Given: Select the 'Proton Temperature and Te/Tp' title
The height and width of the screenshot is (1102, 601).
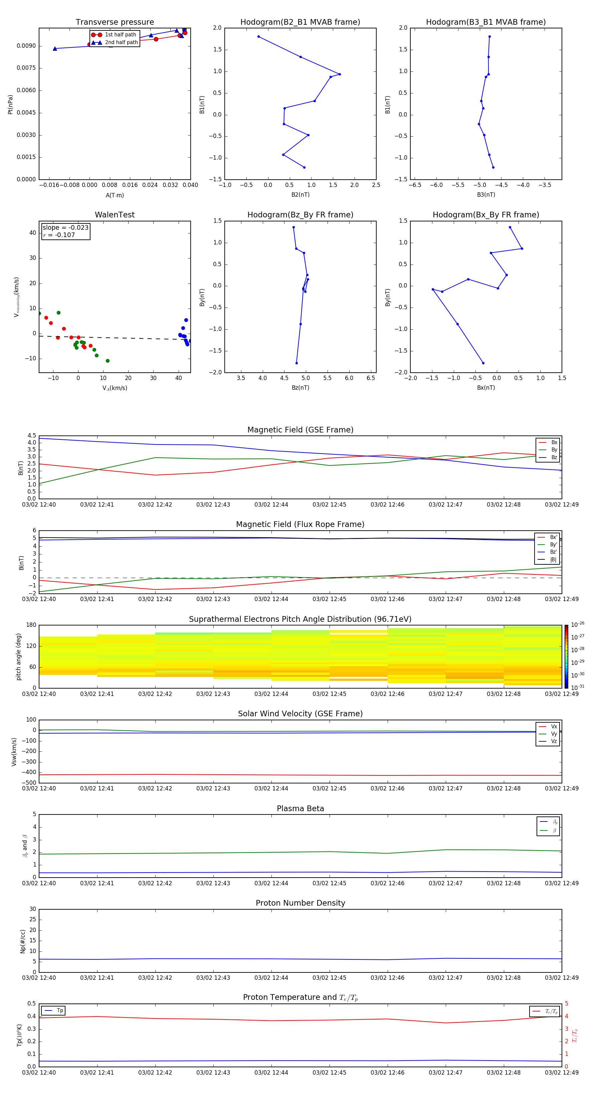Looking at the screenshot, I should tap(300, 997).
